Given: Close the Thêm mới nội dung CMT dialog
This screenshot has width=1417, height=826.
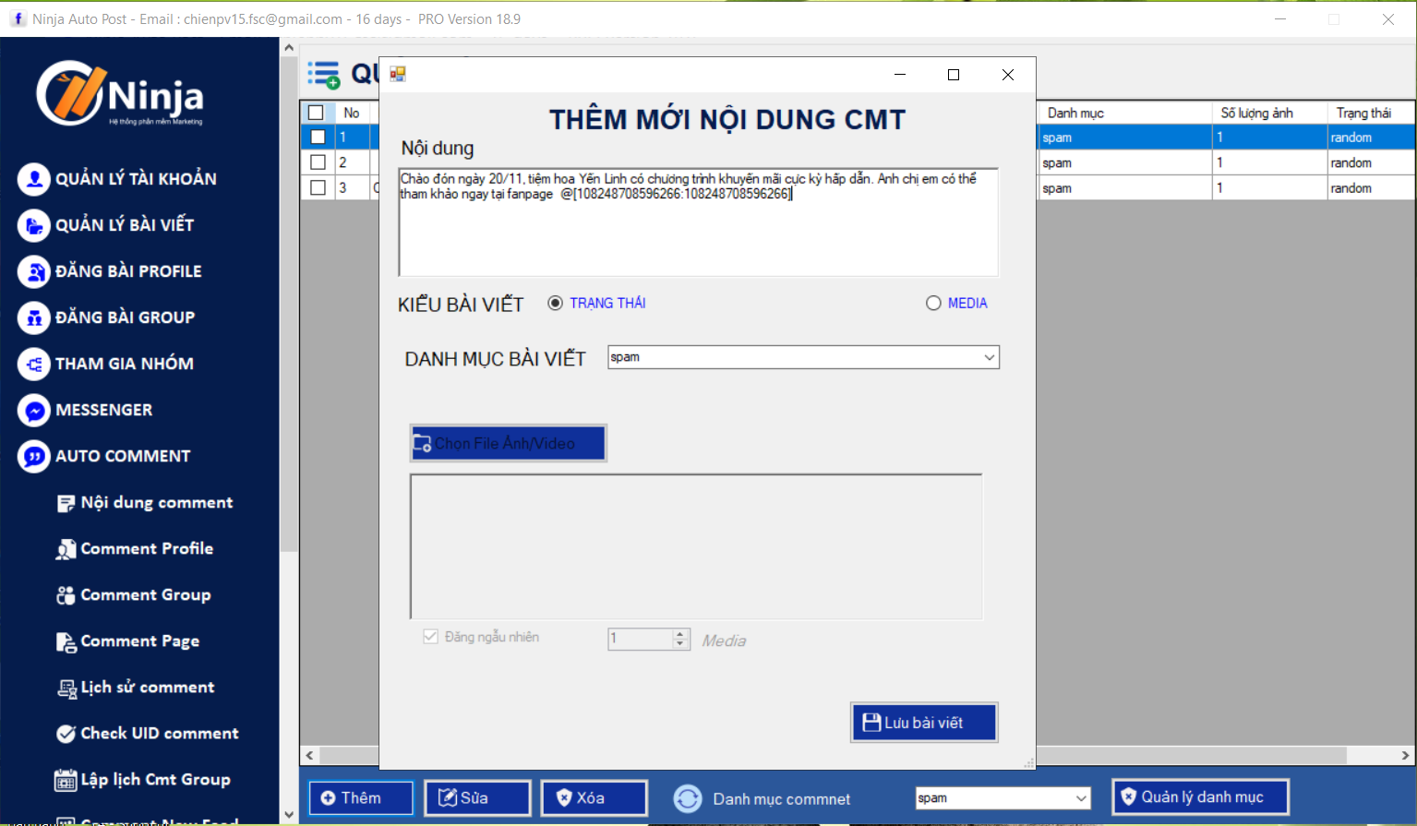Looking at the screenshot, I should (x=1008, y=75).
